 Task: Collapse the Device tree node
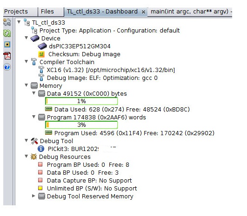[27, 38]
